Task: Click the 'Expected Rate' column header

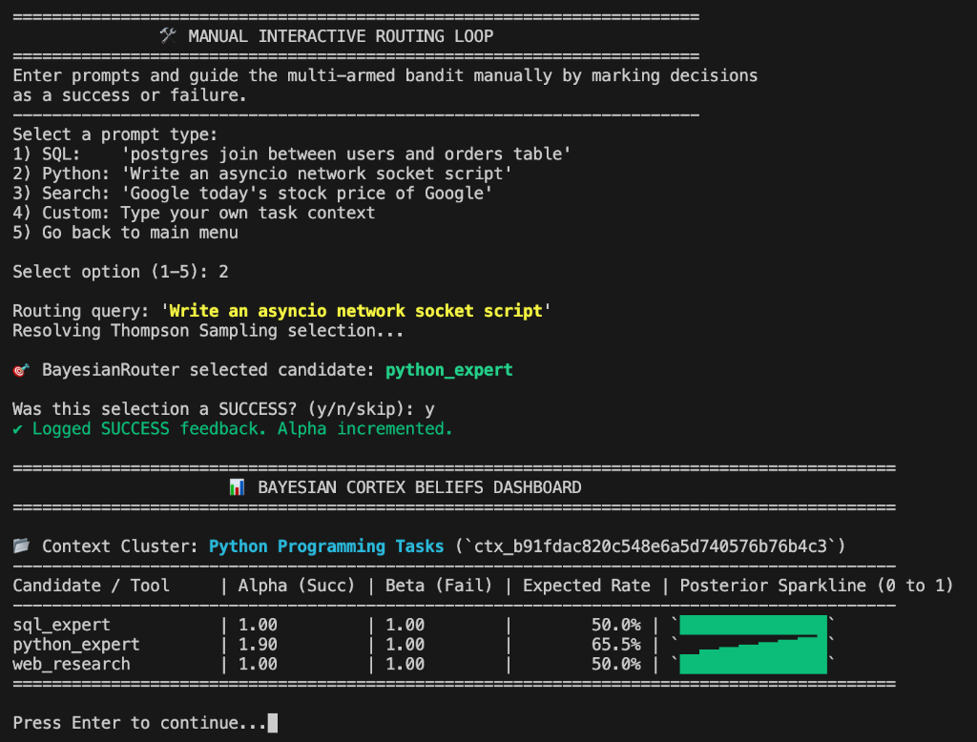Action: [x=587, y=586]
